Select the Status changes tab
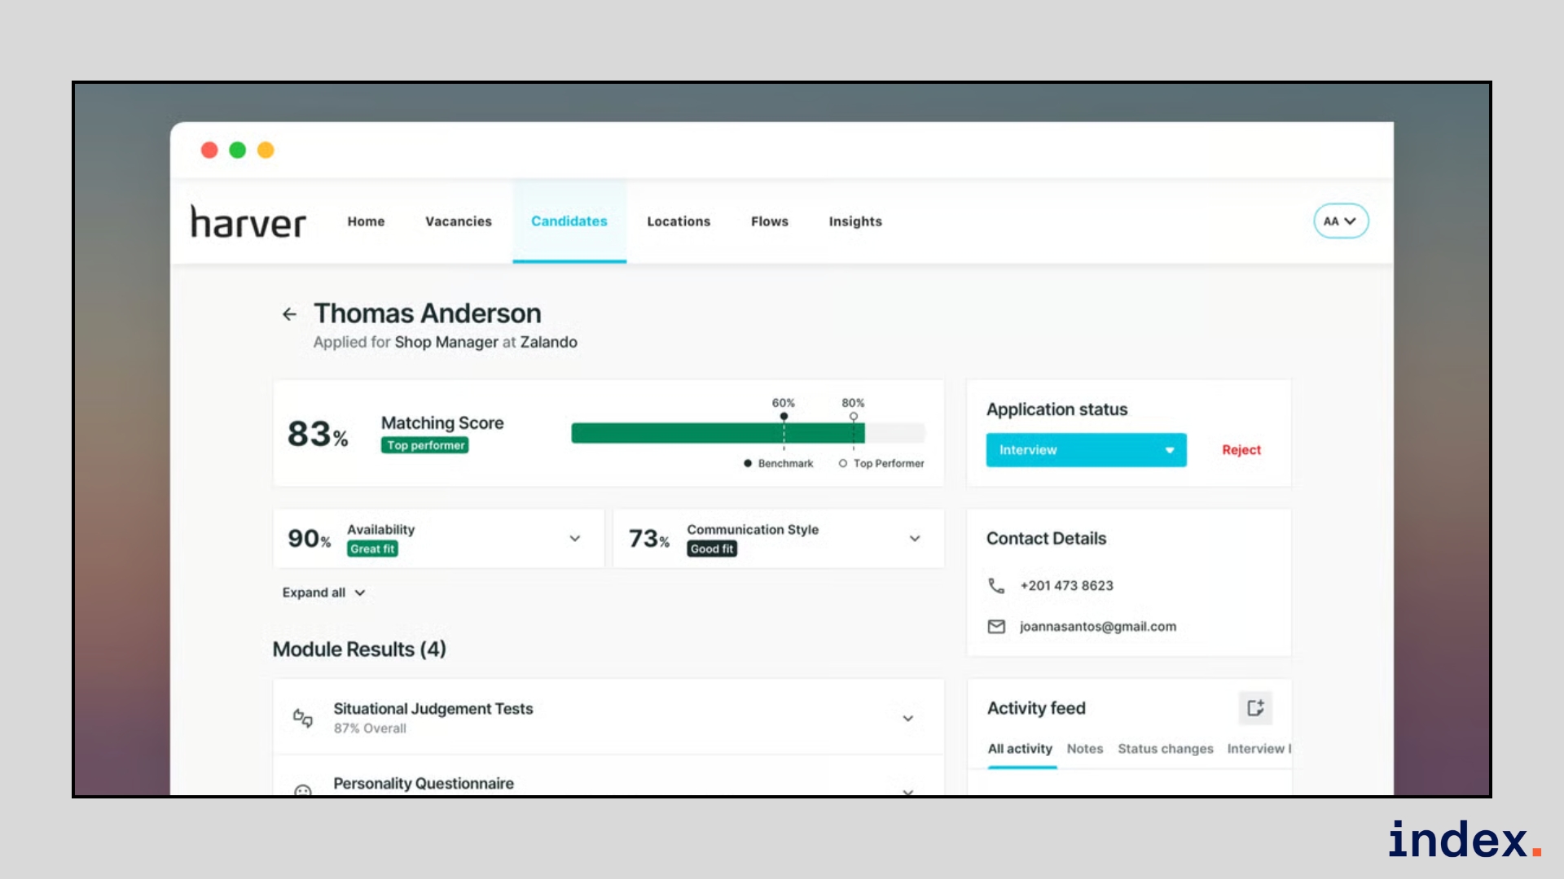 pos(1165,749)
